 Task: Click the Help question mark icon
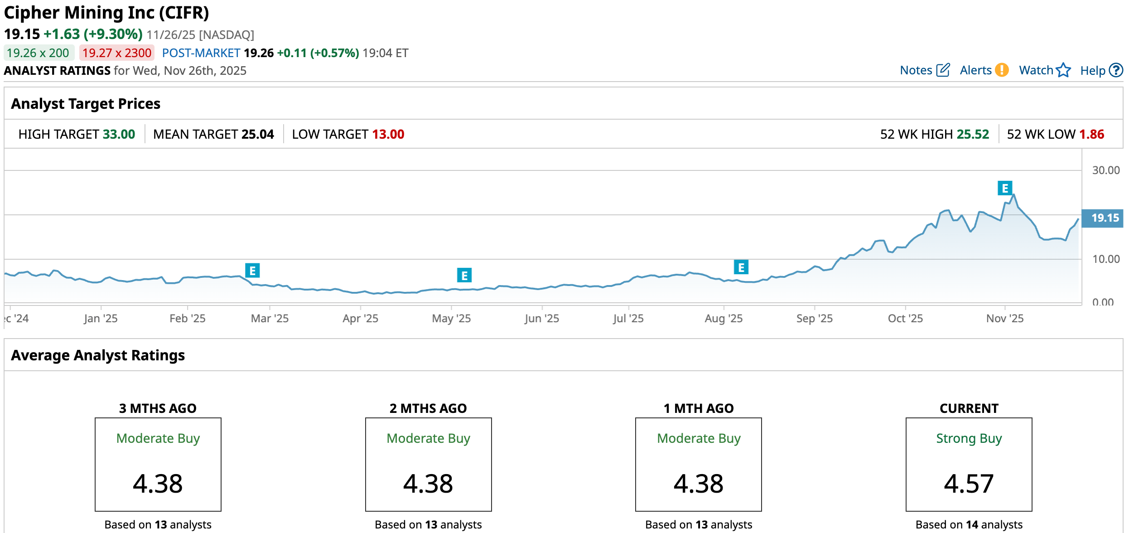click(1116, 70)
